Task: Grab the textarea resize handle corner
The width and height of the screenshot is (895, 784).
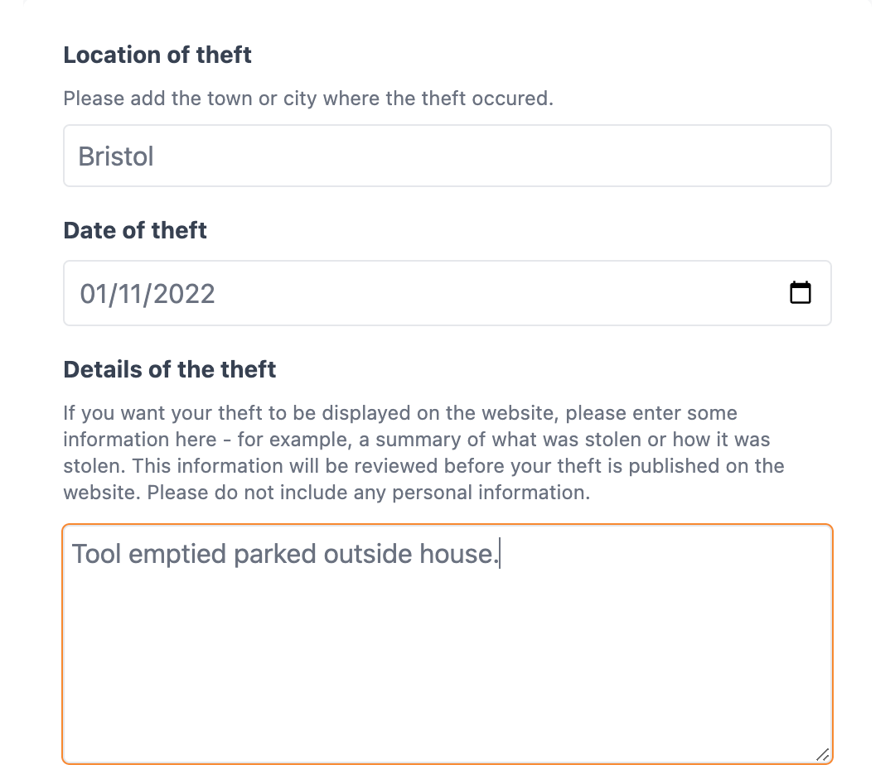Action: (x=822, y=754)
